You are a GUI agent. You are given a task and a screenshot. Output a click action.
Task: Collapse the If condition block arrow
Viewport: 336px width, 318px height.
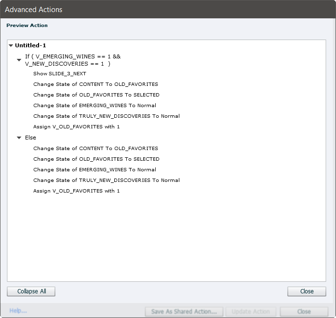pos(19,60)
